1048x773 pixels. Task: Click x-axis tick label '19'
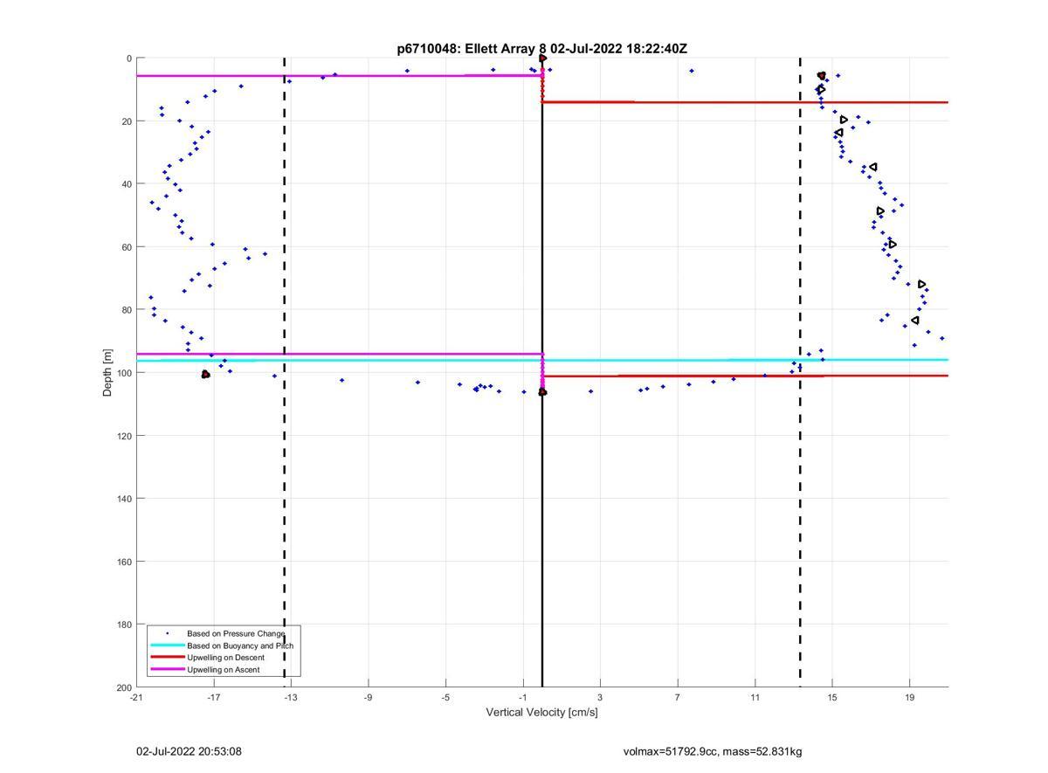pos(909,697)
